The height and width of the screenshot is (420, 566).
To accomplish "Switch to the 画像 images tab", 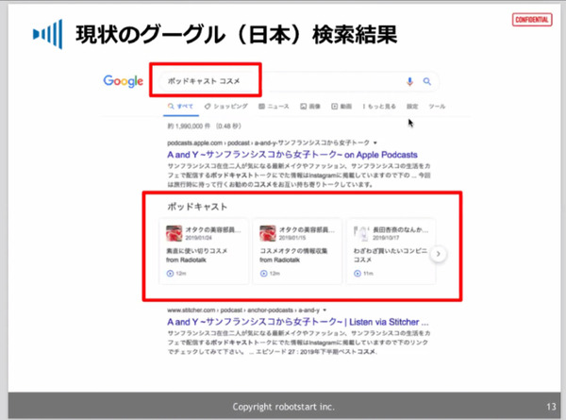I will pyautogui.click(x=310, y=108).
